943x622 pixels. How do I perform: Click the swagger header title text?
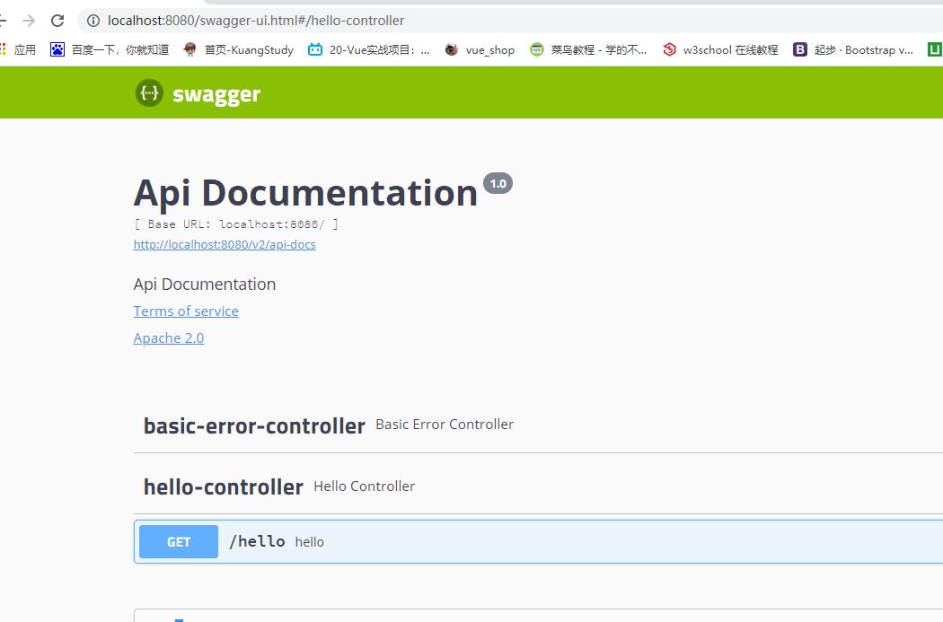point(216,94)
